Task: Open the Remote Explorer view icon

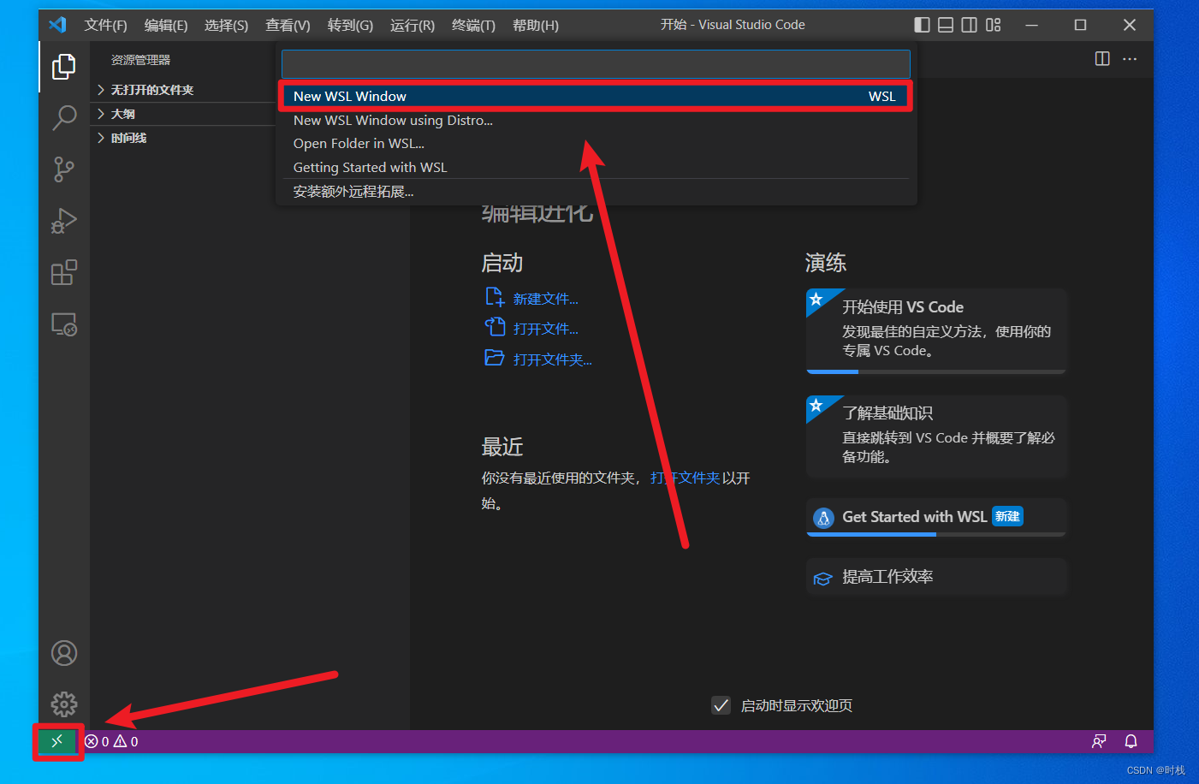Action: click(x=64, y=324)
